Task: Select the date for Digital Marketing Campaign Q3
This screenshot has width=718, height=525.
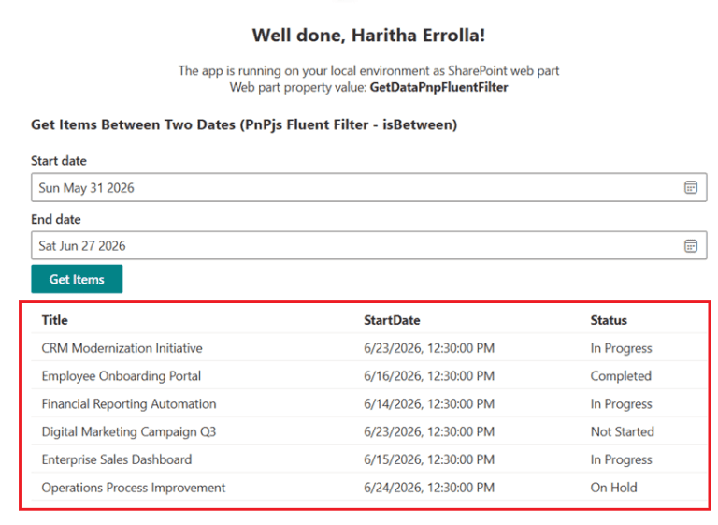Action: point(429,432)
